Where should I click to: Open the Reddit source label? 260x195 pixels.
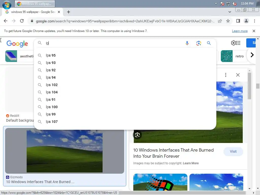click(13, 116)
